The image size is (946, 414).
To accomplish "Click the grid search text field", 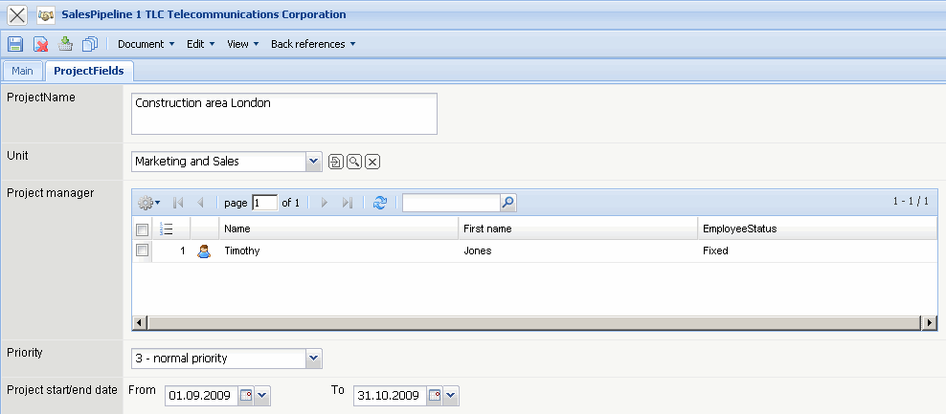I will pos(451,203).
